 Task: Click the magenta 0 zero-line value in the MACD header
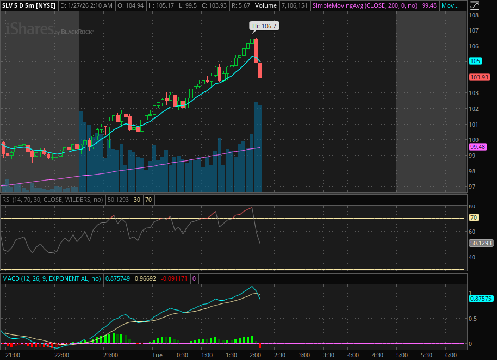194,278
